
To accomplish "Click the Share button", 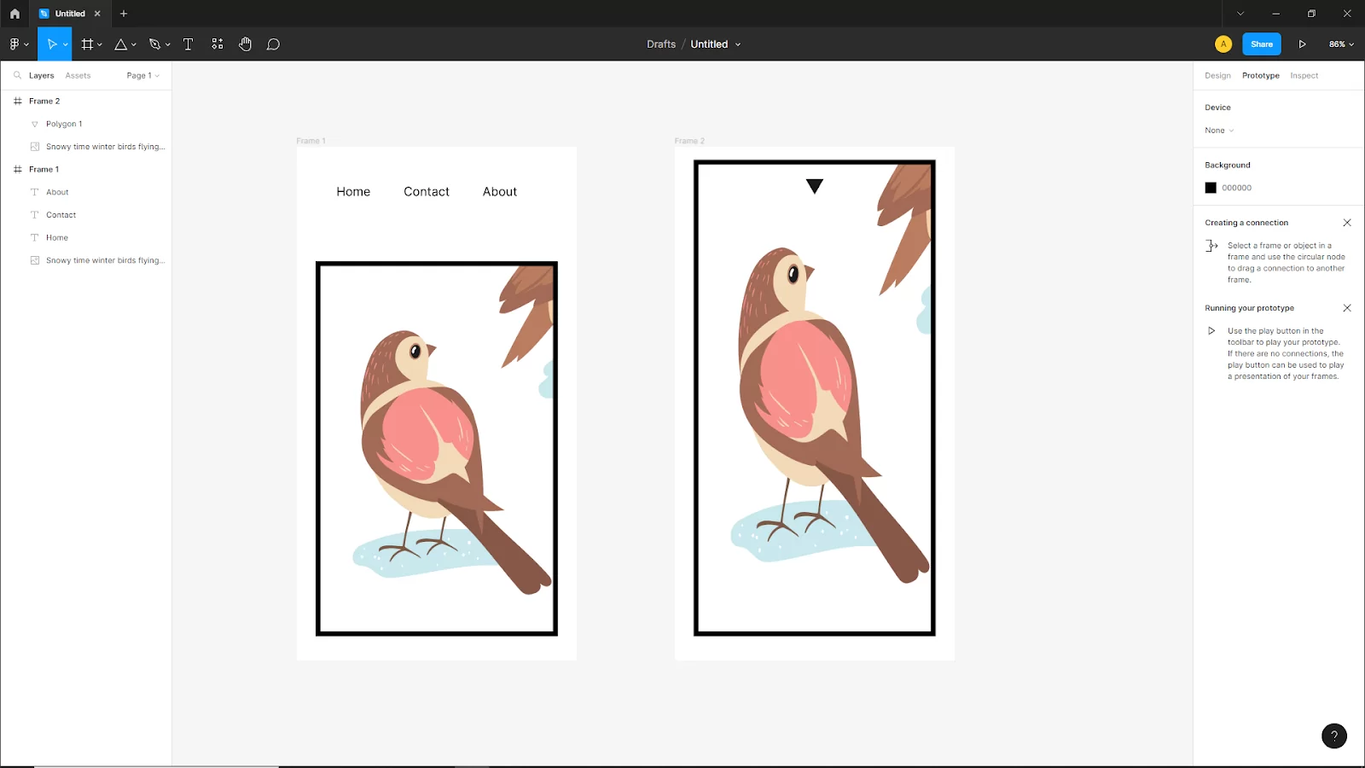I will [x=1262, y=44].
